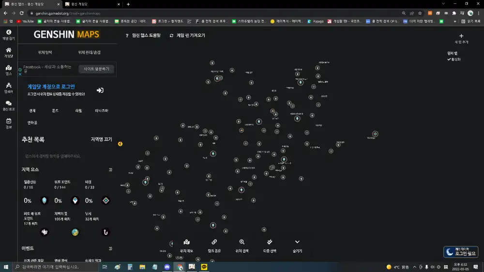Open the 원신 로그 chat icon
This screenshot has height=272, width=484.
click(x=8, y=104)
